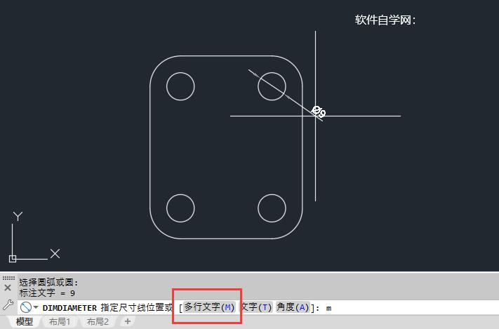Select the bottom-left circle

[x=180, y=208]
